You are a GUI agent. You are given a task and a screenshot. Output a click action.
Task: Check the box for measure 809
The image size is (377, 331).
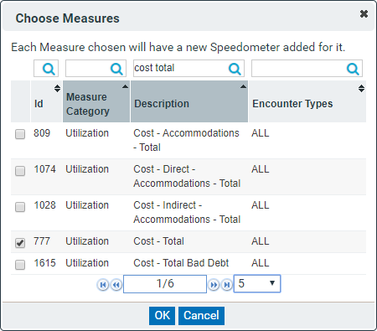(20, 134)
